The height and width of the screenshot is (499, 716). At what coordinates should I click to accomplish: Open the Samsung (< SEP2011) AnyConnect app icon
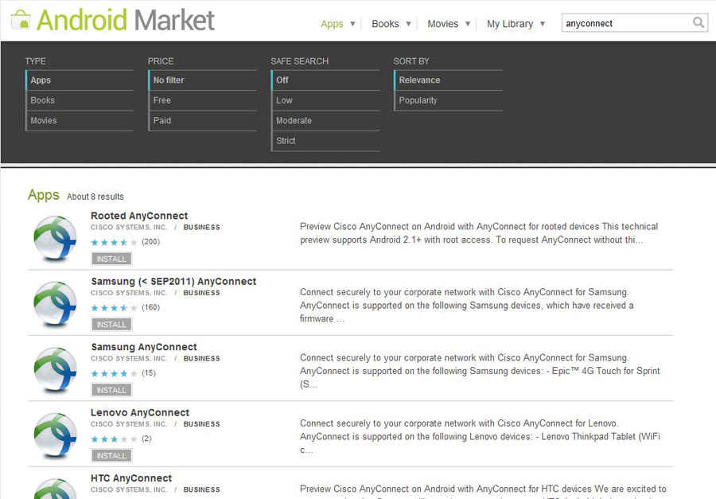point(55,304)
